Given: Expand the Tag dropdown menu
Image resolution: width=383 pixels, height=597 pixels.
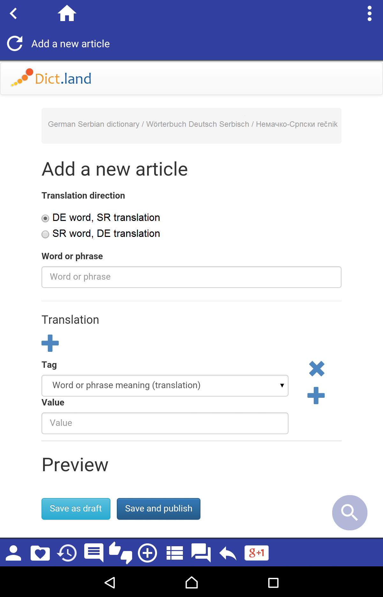Looking at the screenshot, I should click(x=165, y=386).
